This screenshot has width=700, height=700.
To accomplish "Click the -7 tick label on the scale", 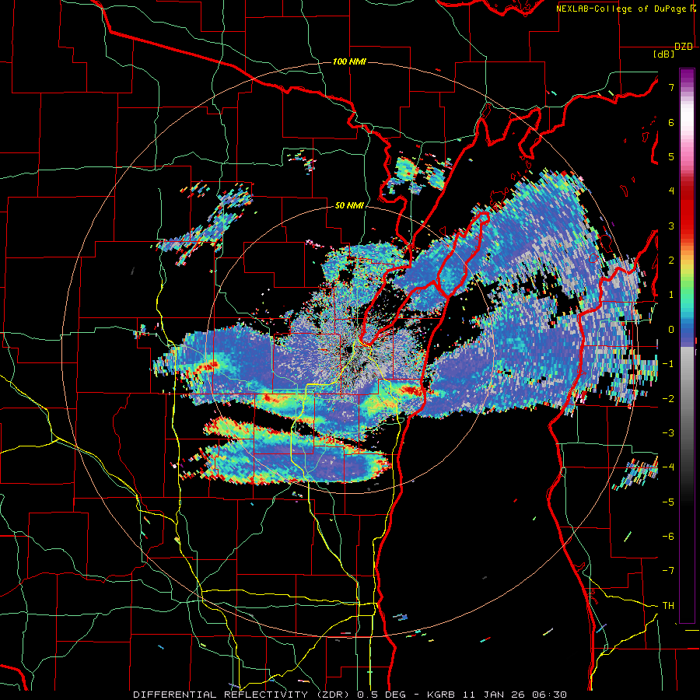I will click(x=668, y=571).
